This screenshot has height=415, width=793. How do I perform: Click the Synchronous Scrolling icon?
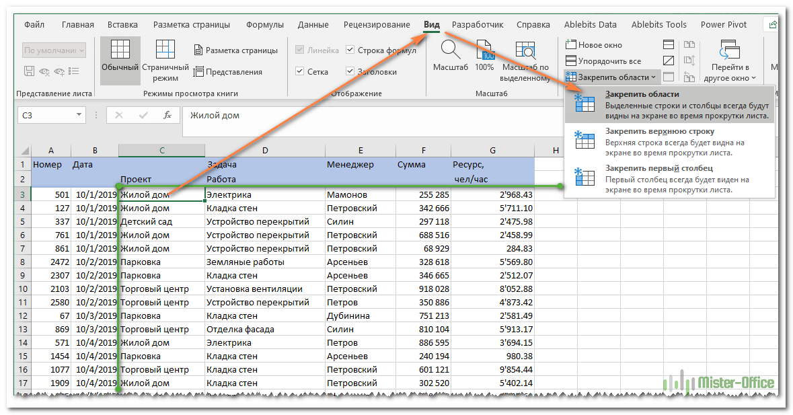[689, 61]
